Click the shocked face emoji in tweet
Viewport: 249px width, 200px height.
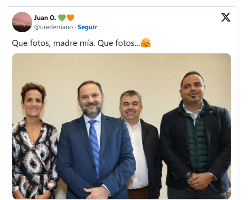[x=146, y=43]
